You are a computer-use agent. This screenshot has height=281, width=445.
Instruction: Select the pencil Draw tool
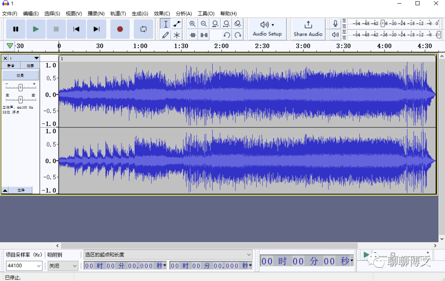(x=166, y=35)
